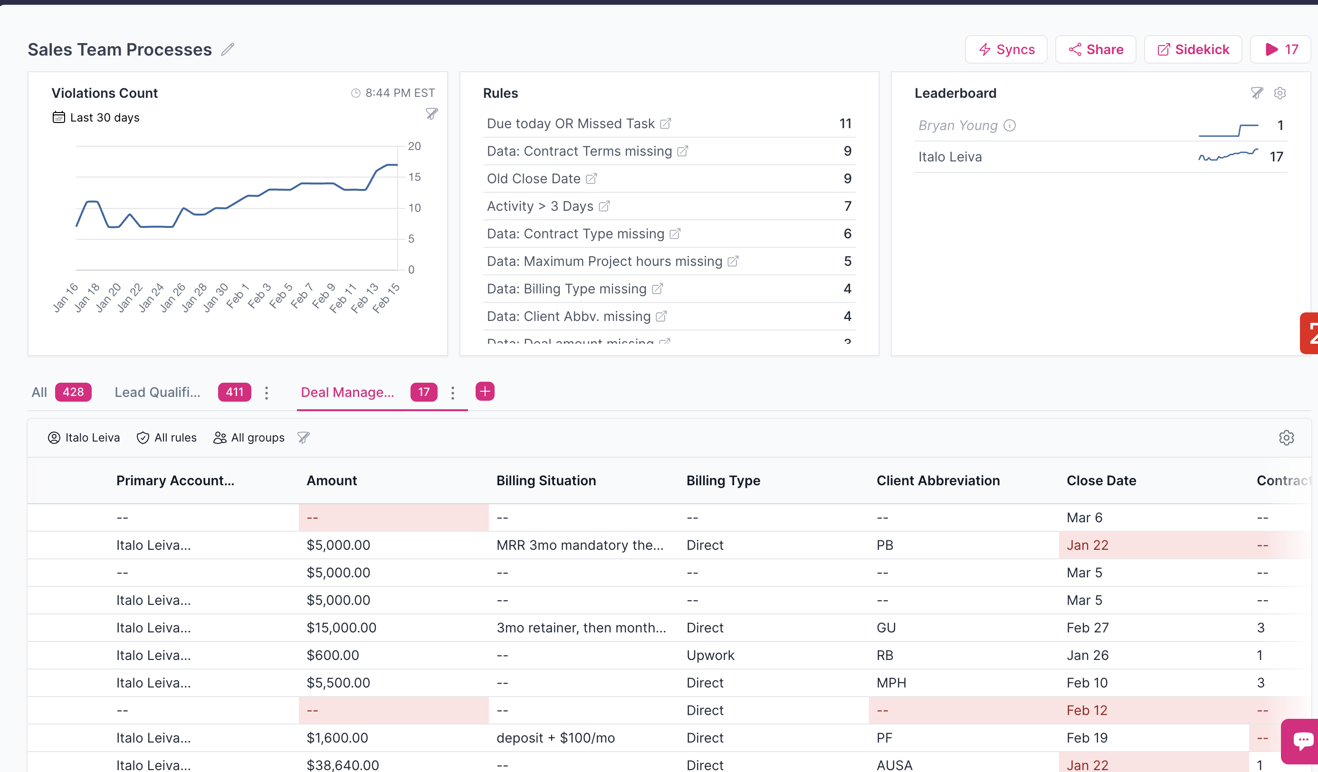Select the Deal Management tab

[347, 393]
